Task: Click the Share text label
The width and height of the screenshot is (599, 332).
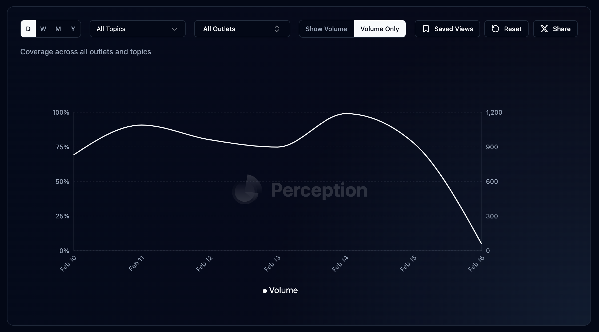Action: pyautogui.click(x=561, y=29)
